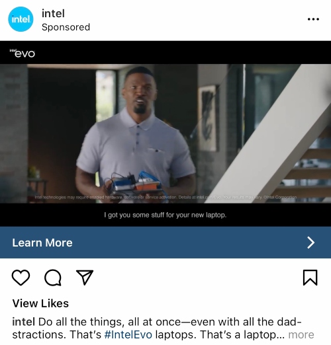Save post with the bookmark icon

[310, 278]
